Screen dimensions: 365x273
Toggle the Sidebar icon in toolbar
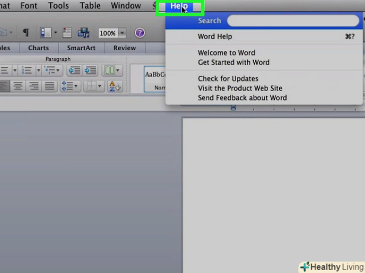coord(46,32)
